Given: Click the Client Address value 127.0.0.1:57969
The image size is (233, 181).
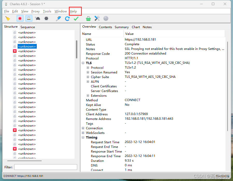Looking at the screenshot, I should [x=136, y=114].
